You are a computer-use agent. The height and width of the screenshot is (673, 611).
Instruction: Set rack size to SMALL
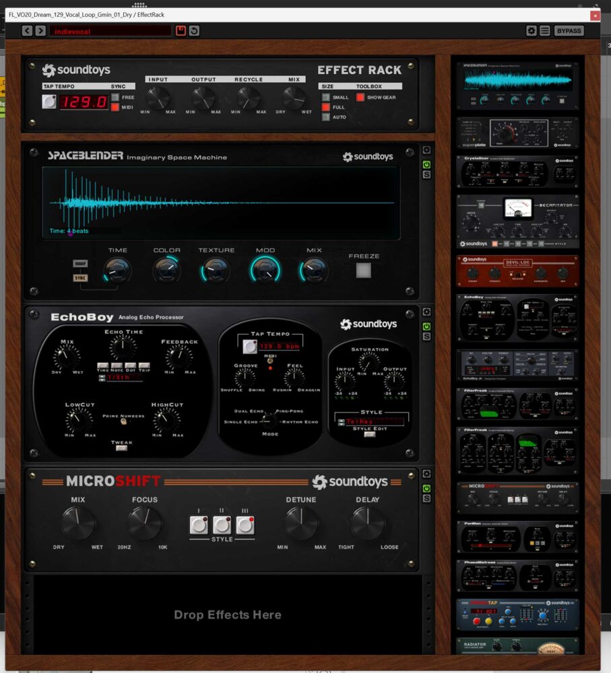[325, 98]
